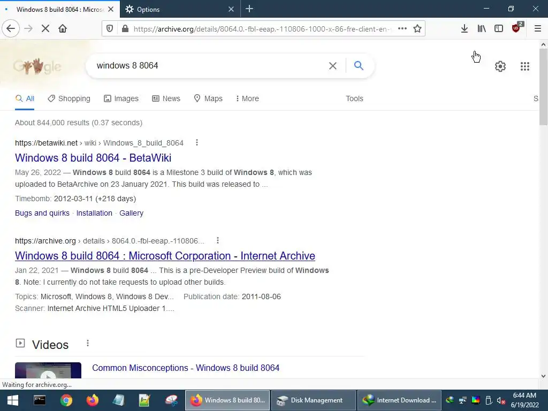The height and width of the screenshot is (411, 548).
Task: Click the page scrollbar down arrow
Action: tap(543, 376)
